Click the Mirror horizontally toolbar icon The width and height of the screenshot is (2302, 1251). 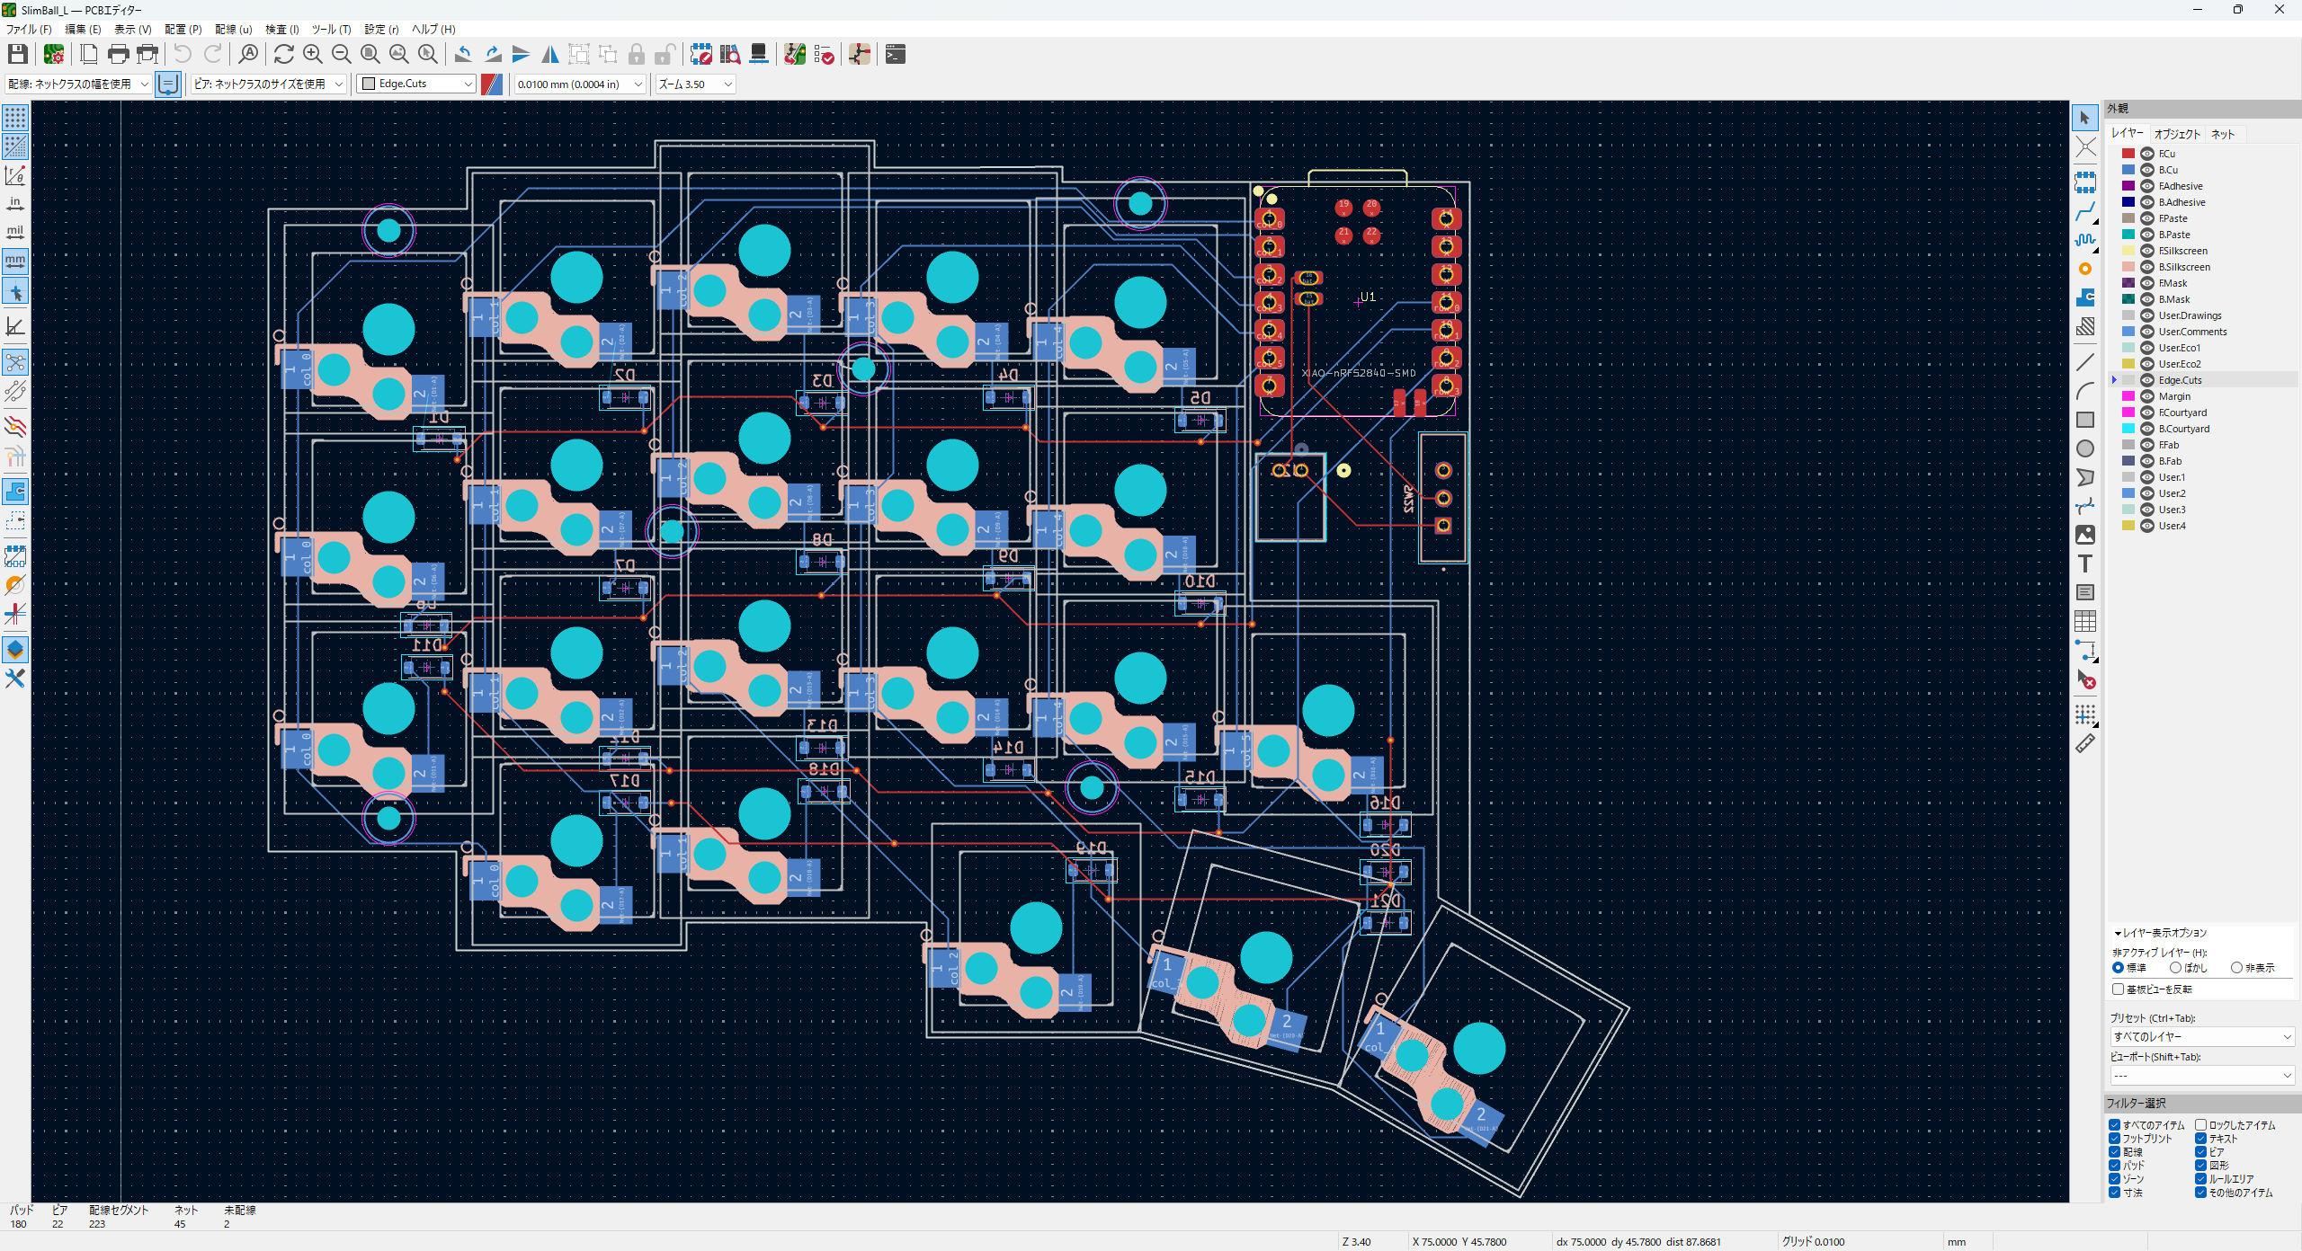(549, 55)
